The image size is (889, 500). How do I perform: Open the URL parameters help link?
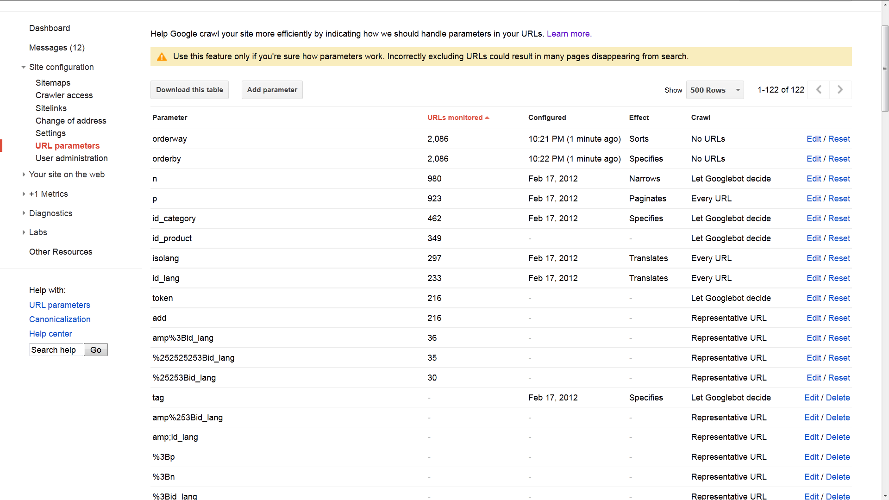(x=60, y=305)
